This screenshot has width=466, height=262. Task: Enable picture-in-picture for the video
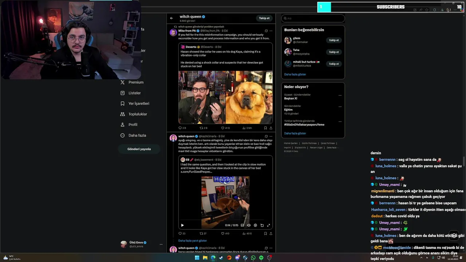(262, 225)
